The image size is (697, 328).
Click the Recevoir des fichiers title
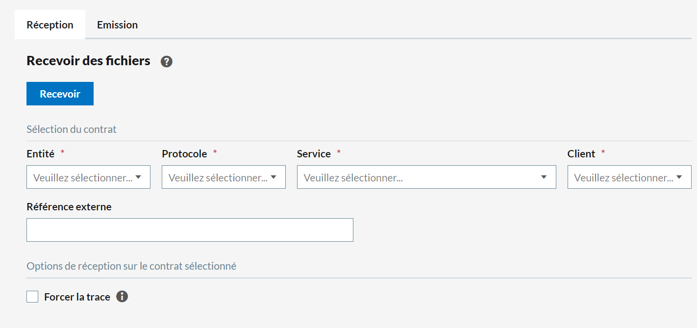coord(88,61)
